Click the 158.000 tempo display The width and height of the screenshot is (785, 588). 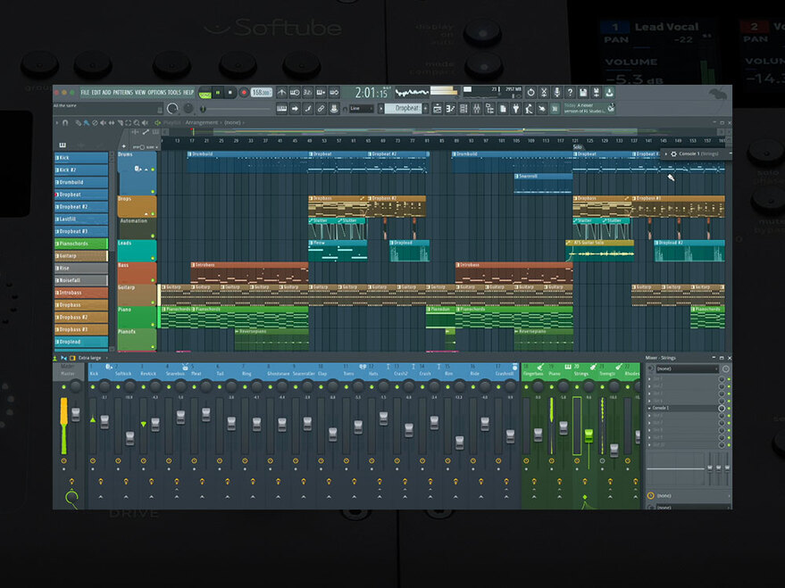[x=257, y=92]
